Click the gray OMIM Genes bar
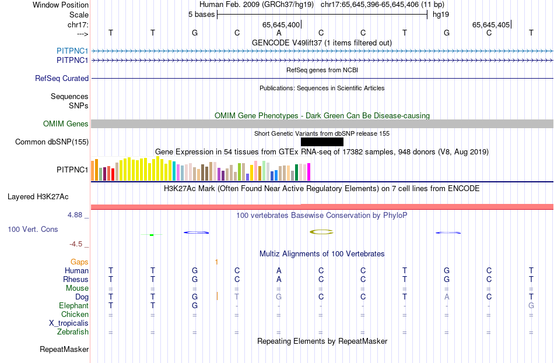The image size is (554, 363). (x=322, y=124)
